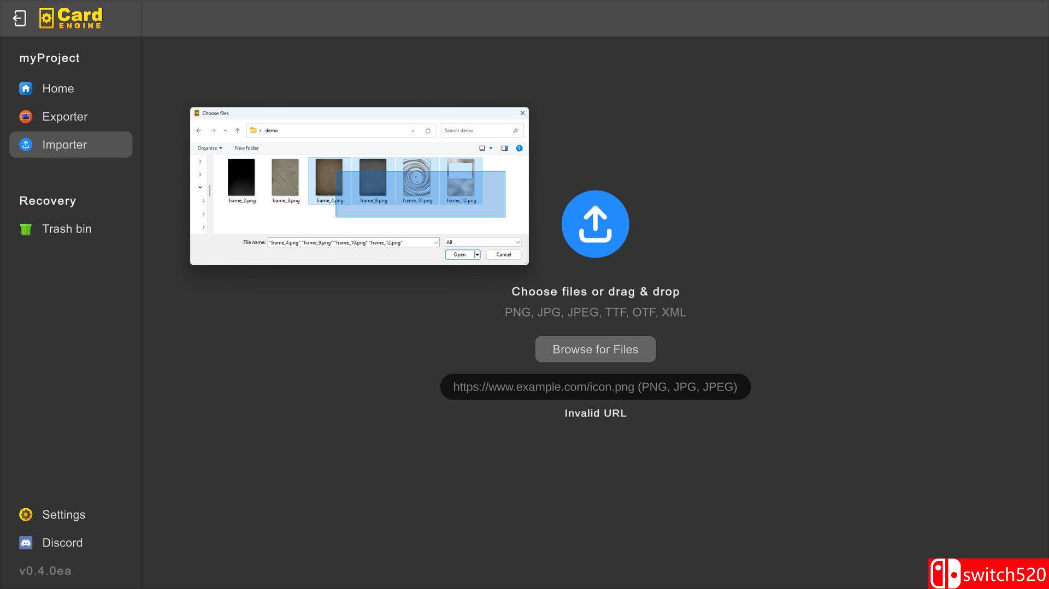Click the exit project icon beside the logo
1049x589 pixels.
pos(20,18)
